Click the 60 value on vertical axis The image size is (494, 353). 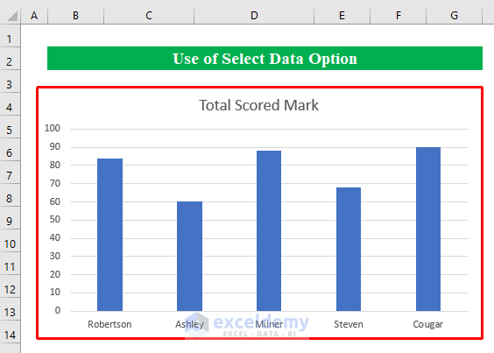55,201
